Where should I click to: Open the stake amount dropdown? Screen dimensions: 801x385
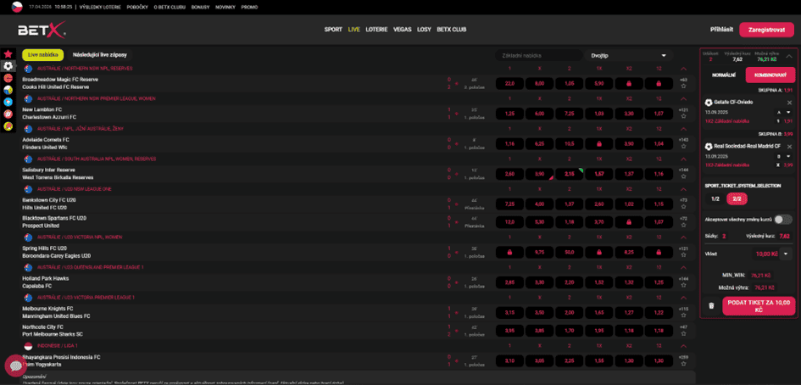coord(787,253)
